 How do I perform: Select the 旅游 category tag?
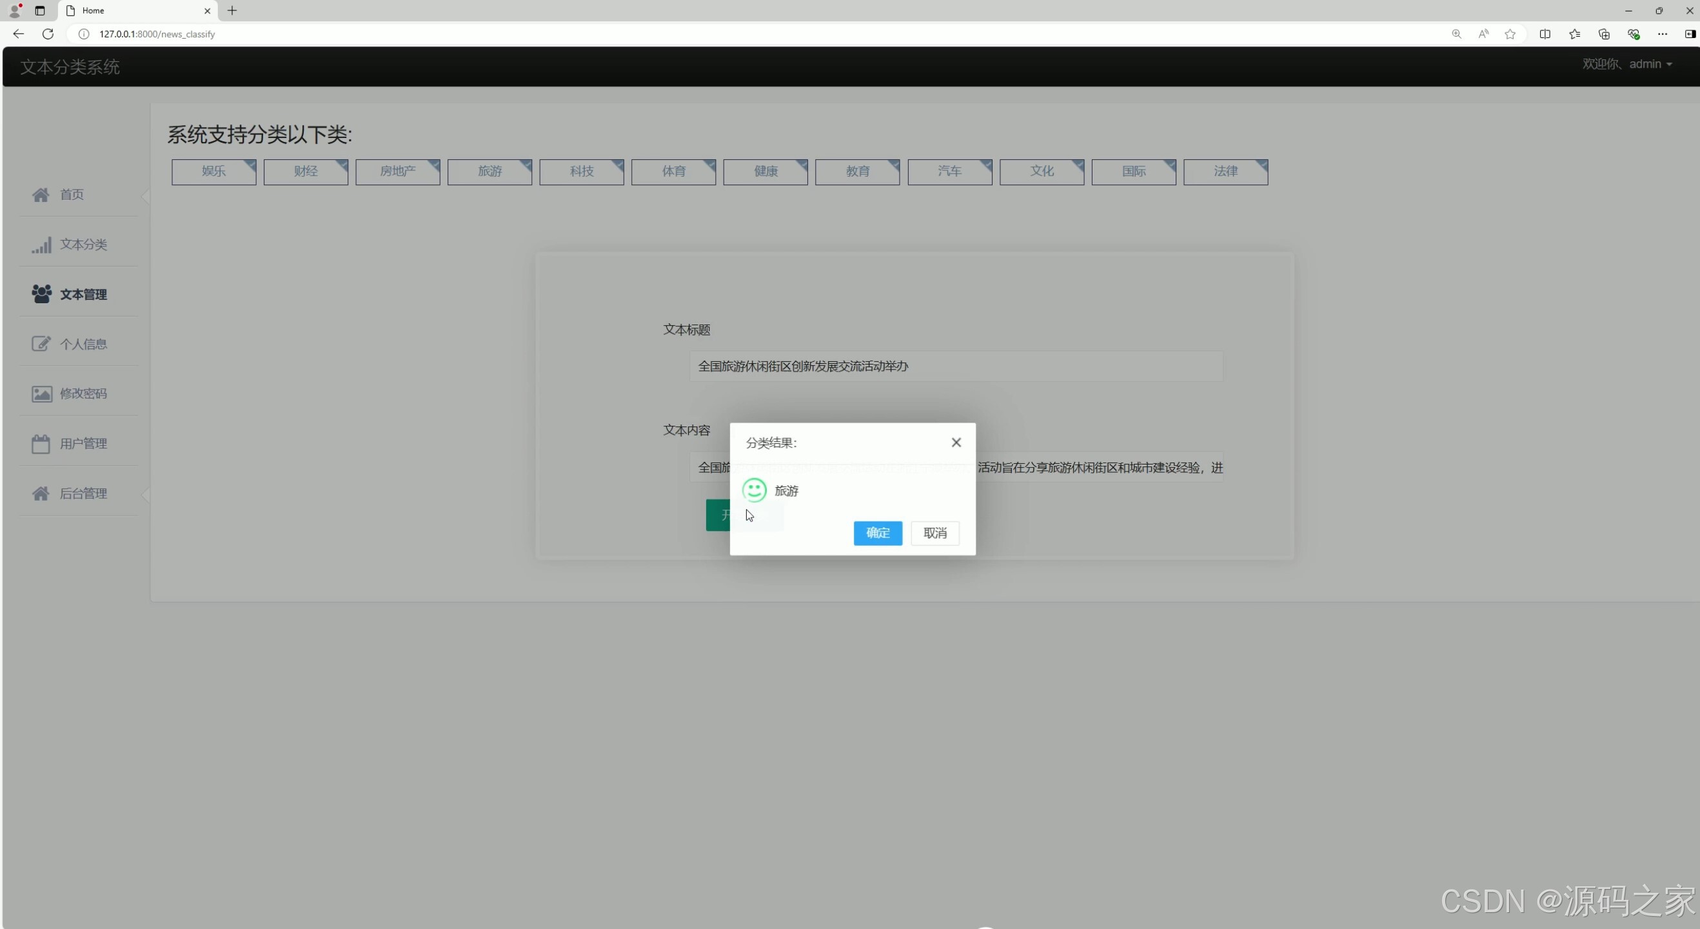tap(489, 172)
